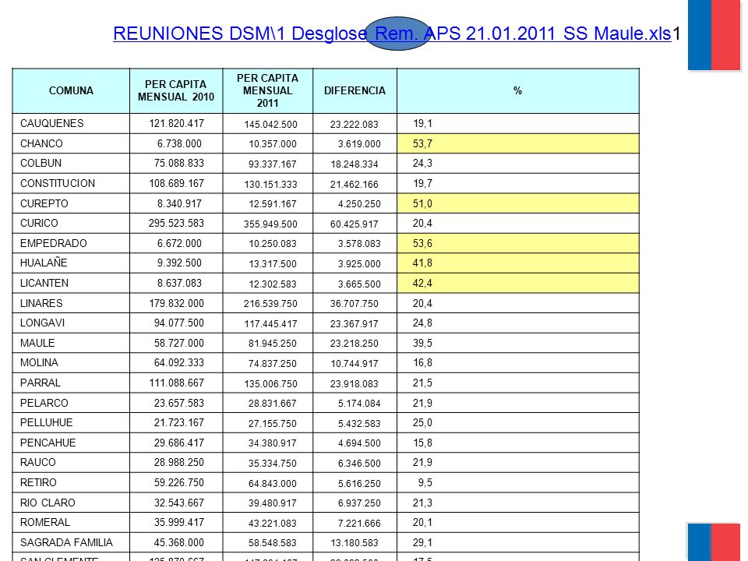Select the 121.820.417 value for Cauquenes
The width and height of the screenshot is (748, 561).
[x=177, y=124]
